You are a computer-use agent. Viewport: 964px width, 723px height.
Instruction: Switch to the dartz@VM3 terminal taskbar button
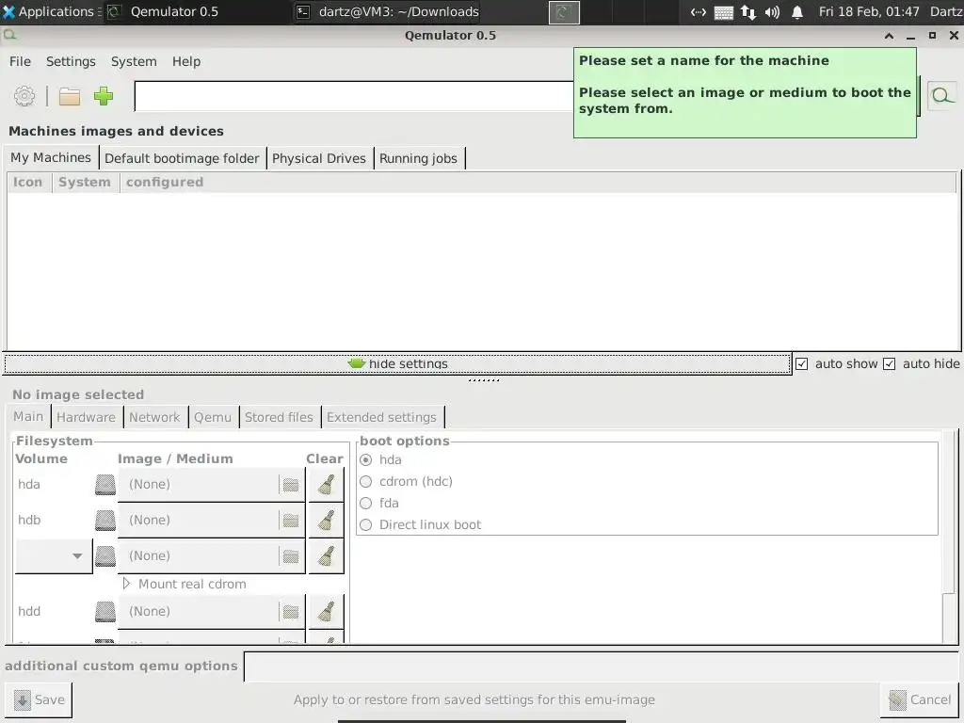coord(387,11)
